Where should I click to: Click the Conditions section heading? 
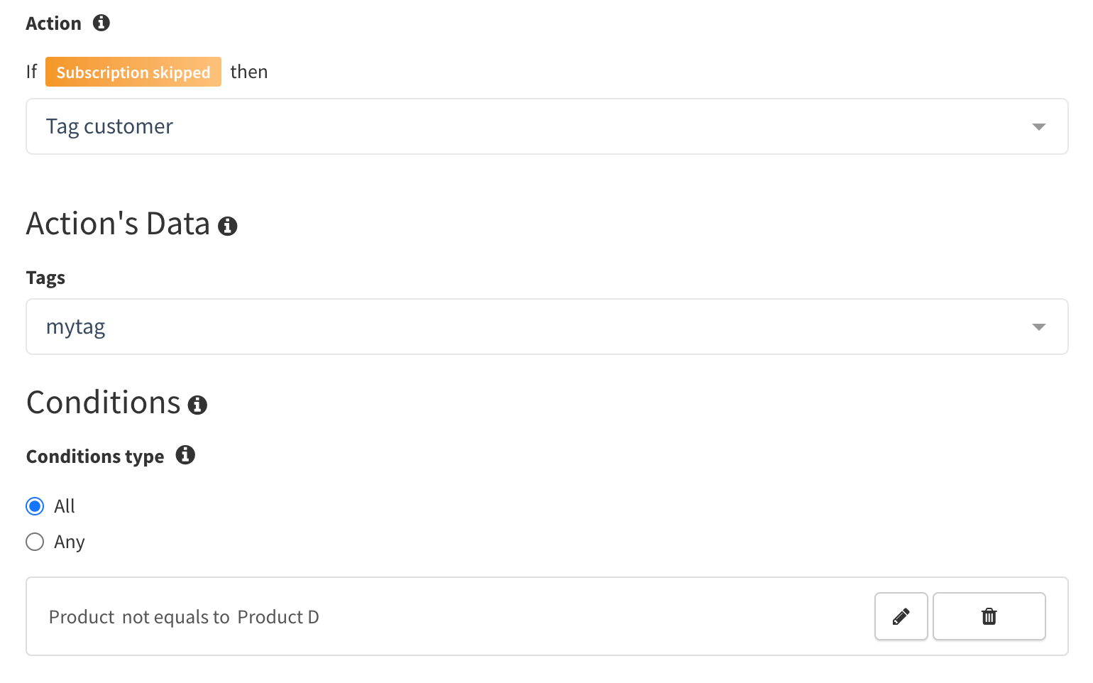[104, 403]
